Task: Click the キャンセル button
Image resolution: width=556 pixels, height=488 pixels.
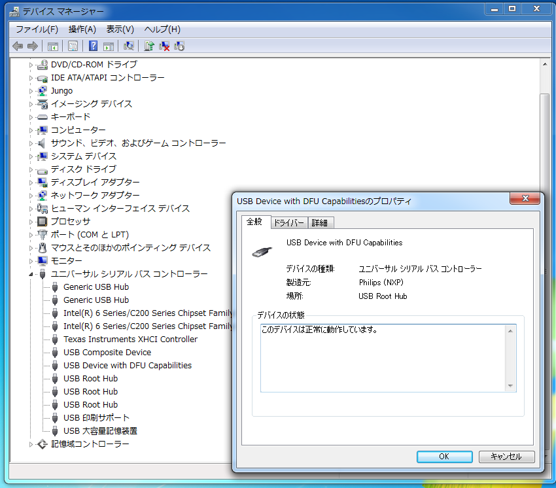Action: 506,457
